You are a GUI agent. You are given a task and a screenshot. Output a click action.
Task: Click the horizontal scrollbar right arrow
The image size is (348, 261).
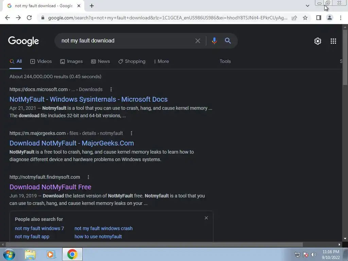340,245
